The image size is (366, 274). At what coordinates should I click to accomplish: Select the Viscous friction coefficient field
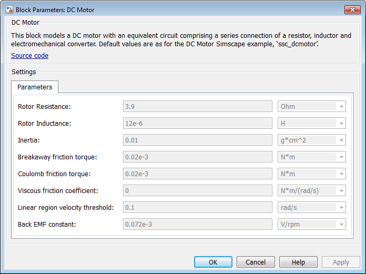[x=197, y=190]
